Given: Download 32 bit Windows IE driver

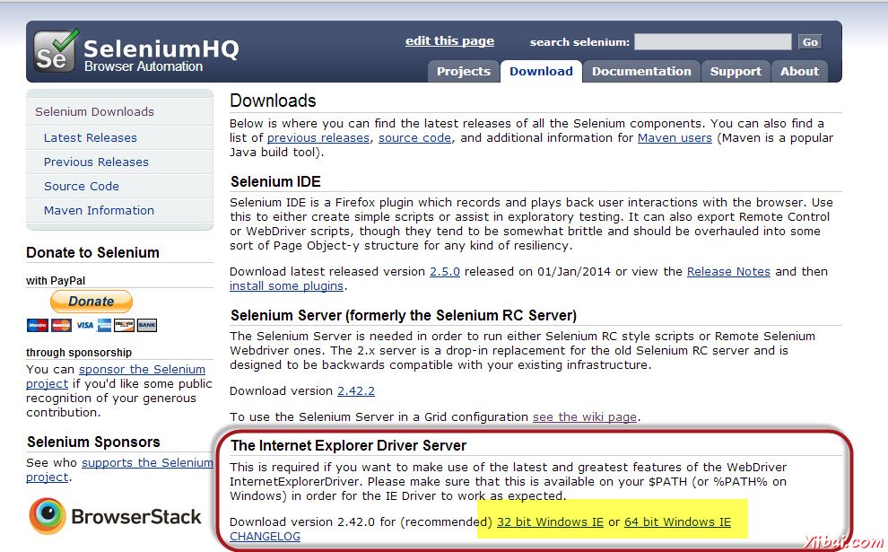Looking at the screenshot, I should (550, 522).
